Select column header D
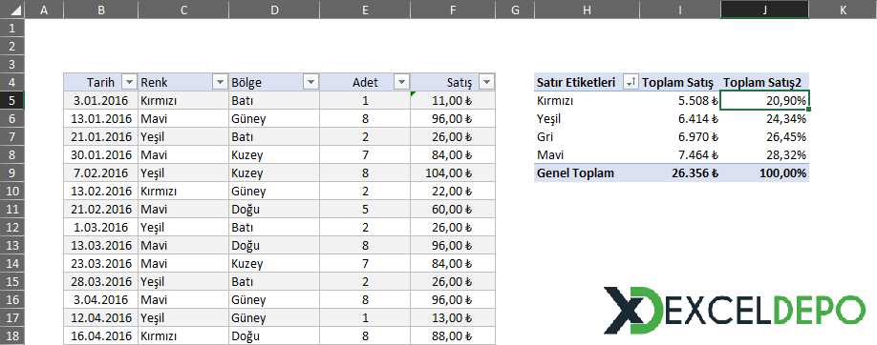877x345 pixels. pyautogui.click(x=274, y=9)
